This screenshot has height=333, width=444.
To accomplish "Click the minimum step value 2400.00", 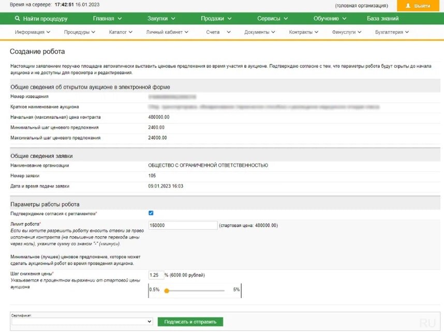I will tap(156, 127).
